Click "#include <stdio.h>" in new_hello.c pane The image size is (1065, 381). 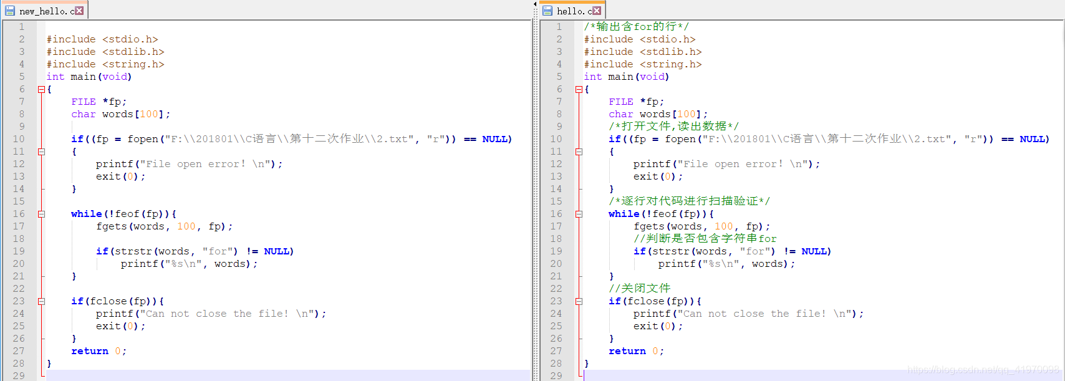click(x=102, y=39)
